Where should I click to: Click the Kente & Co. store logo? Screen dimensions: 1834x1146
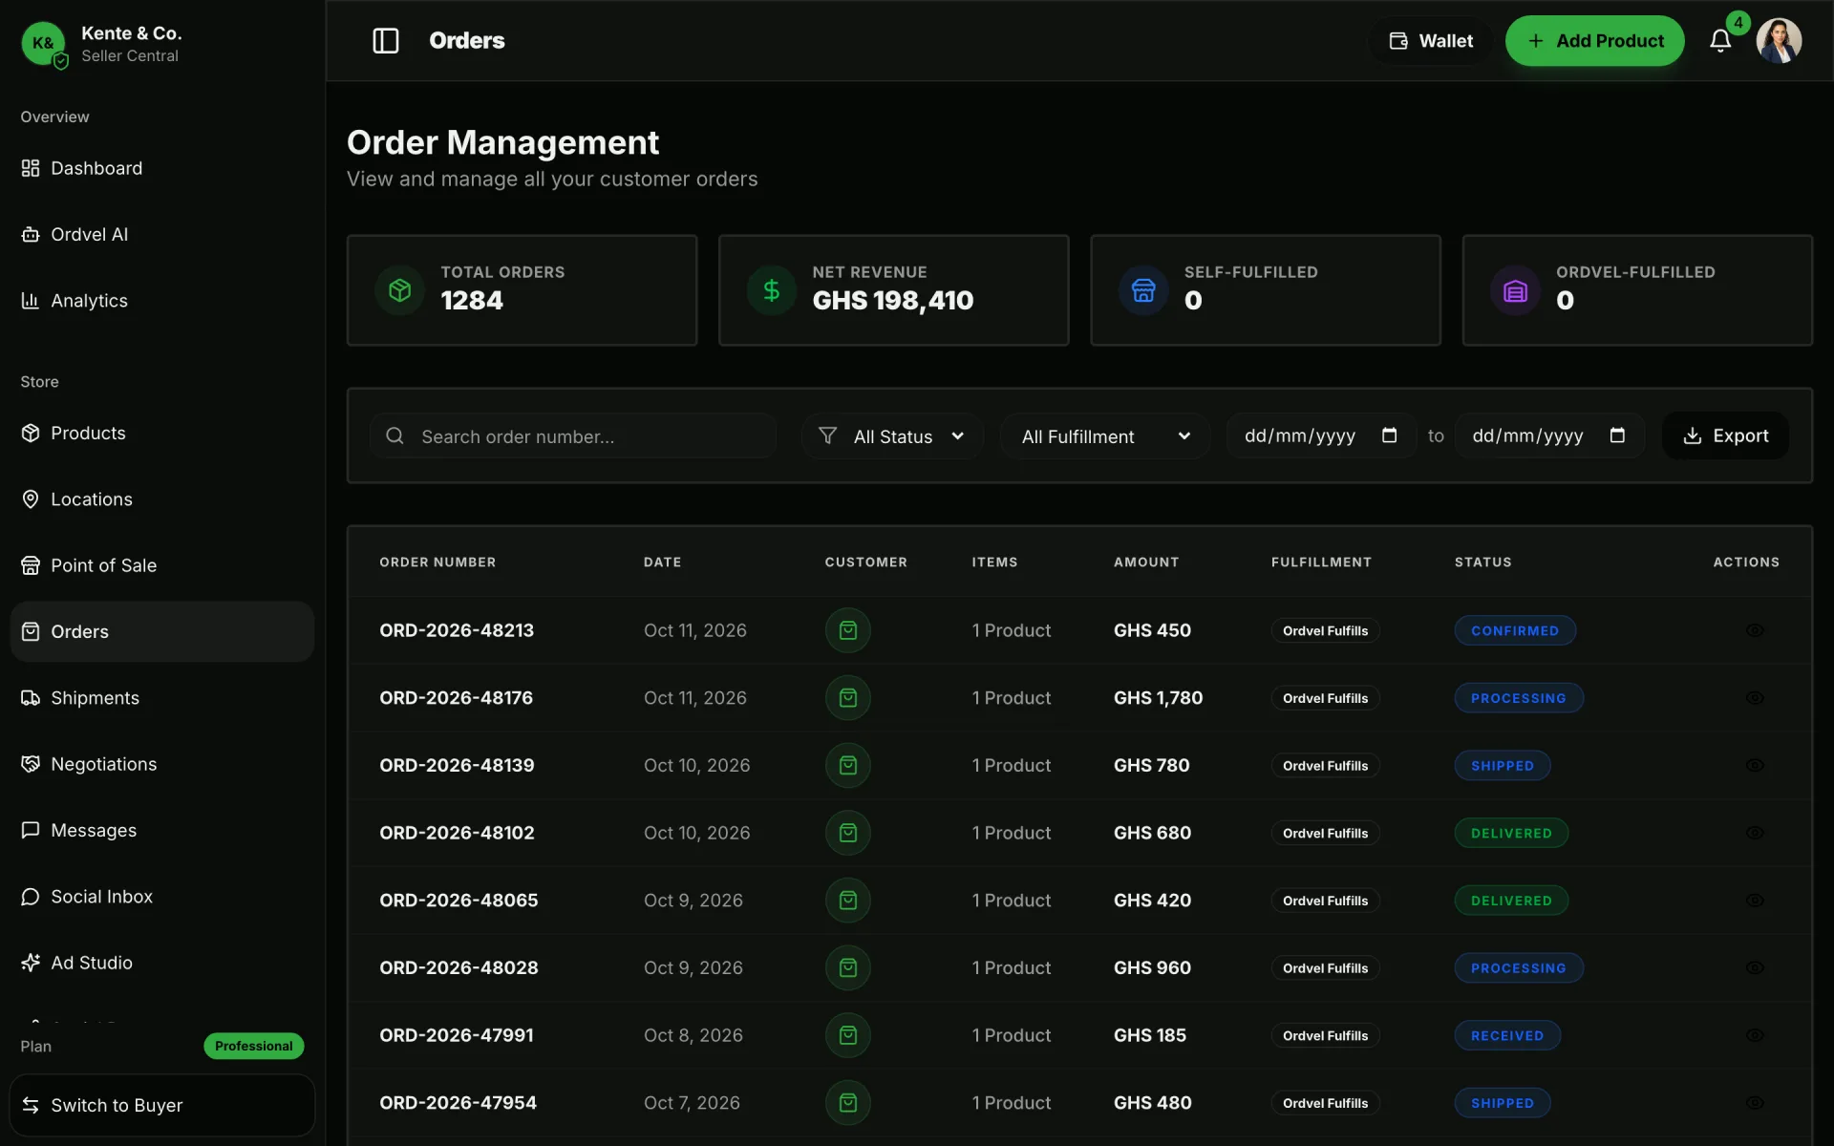(43, 43)
